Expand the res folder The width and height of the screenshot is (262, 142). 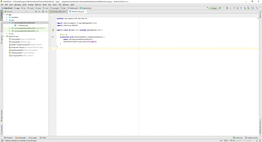7,34
